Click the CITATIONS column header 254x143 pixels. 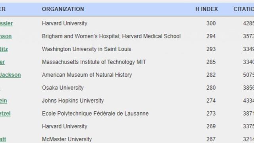pyautogui.click(x=244, y=9)
